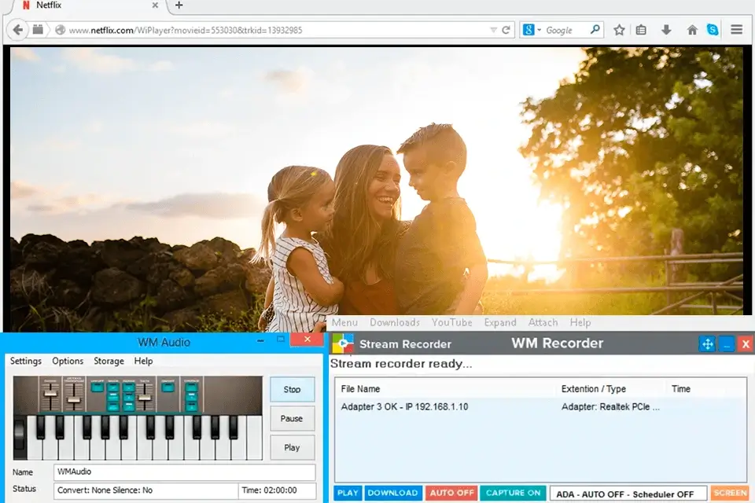Expand the ADA Scheduler dropdown

pos(629,493)
